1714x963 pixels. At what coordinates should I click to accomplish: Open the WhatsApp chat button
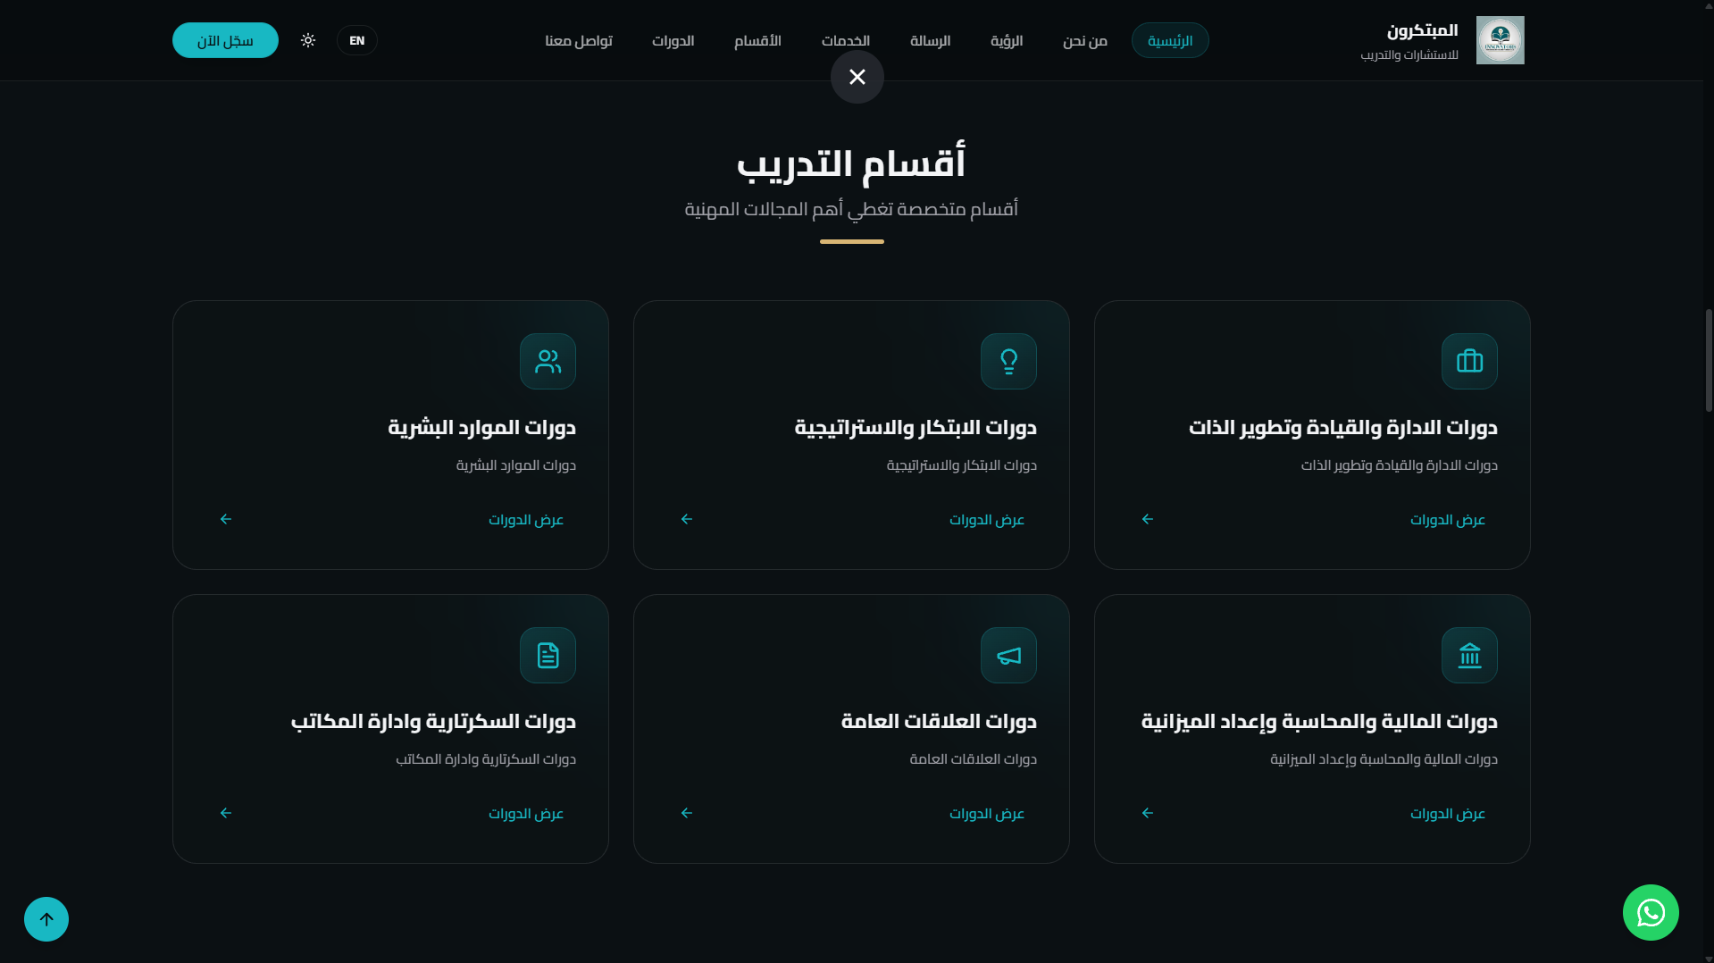coord(1651,913)
